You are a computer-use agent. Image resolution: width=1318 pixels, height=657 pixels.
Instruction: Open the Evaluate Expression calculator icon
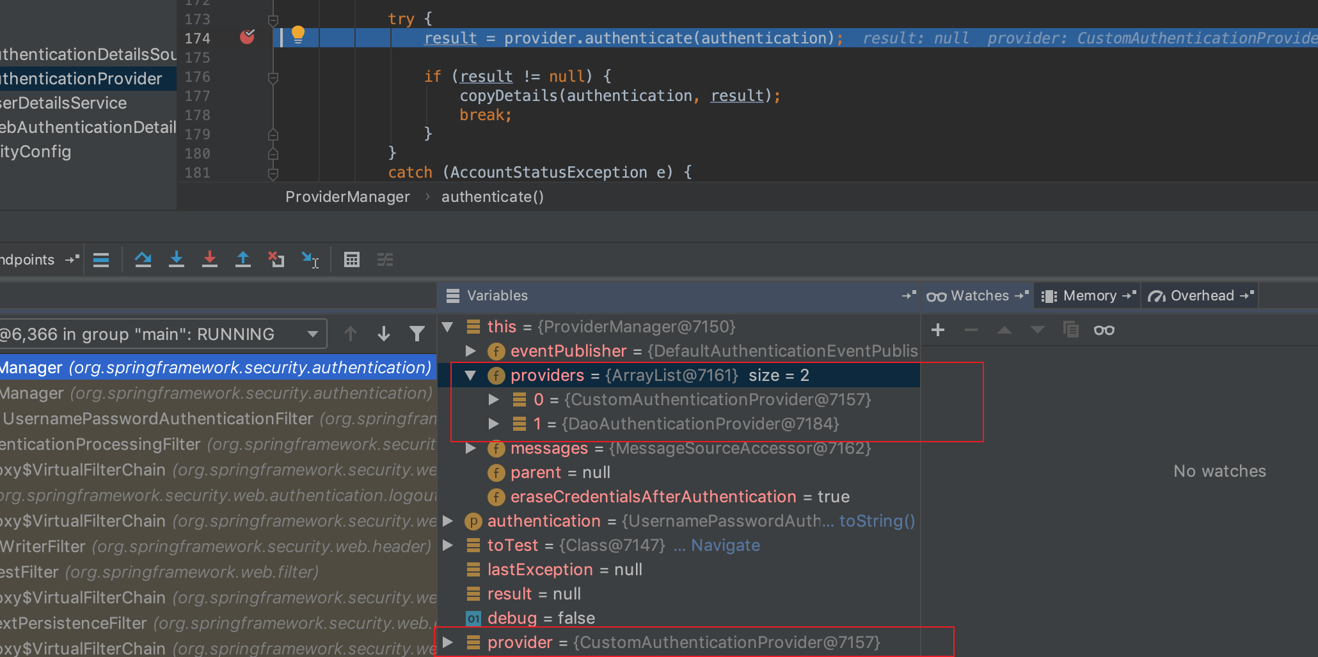[352, 259]
